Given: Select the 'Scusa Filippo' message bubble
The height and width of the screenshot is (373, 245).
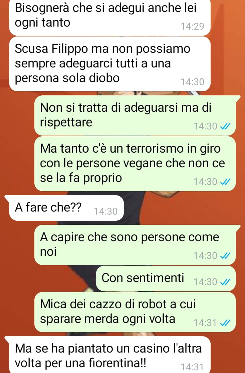Looking at the screenshot, I should click(x=110, y=64).
